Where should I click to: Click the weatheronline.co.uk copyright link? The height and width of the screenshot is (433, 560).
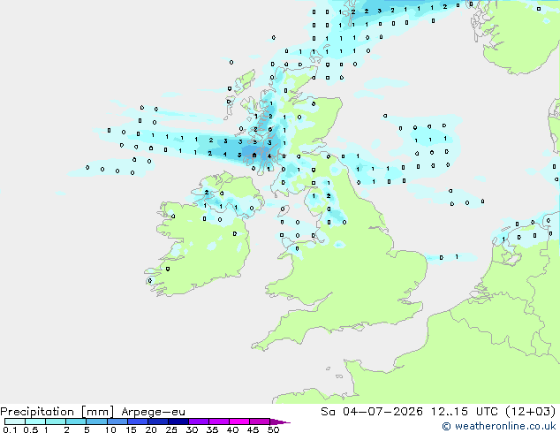[499, 426]
